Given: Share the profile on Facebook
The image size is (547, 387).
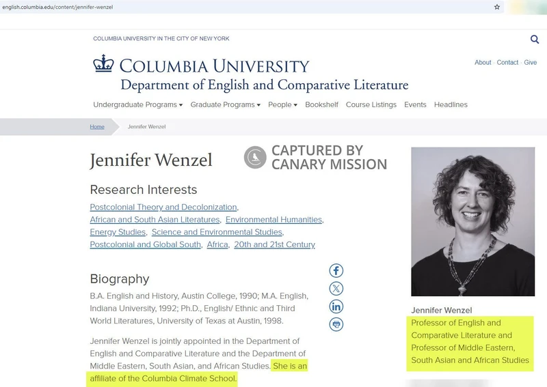Looking at the screenshot, I should pyautogui.click(x=336, y=271).
